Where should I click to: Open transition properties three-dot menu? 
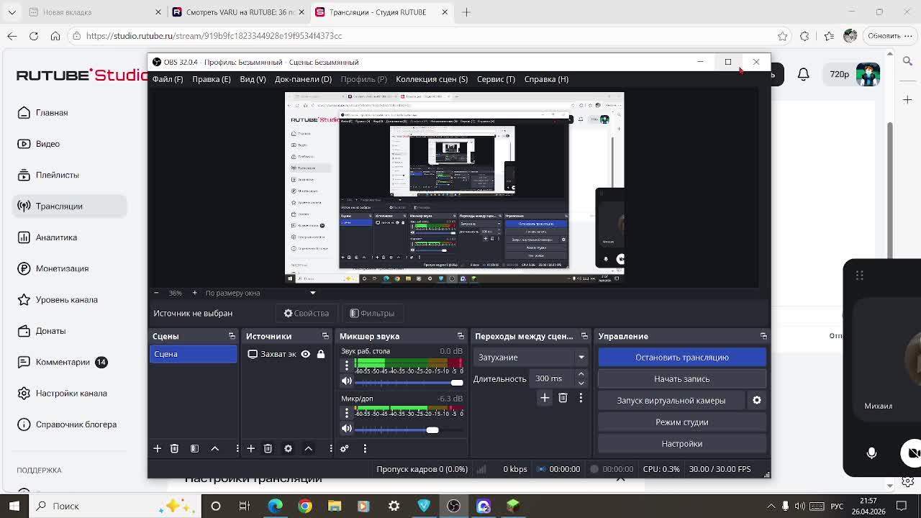(x=581, y=398)
